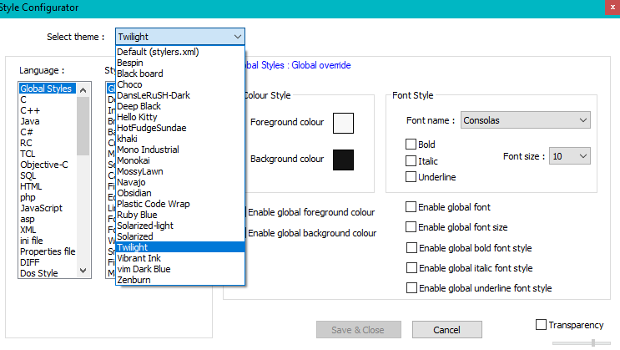
Task: Close the Style Configurator dialog
Action: [611, 8]
